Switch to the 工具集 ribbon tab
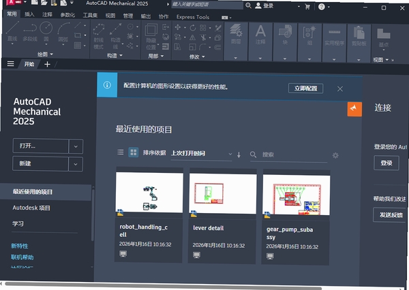The image size is (409, 290). pyautogui.click(x=90, y=15)
